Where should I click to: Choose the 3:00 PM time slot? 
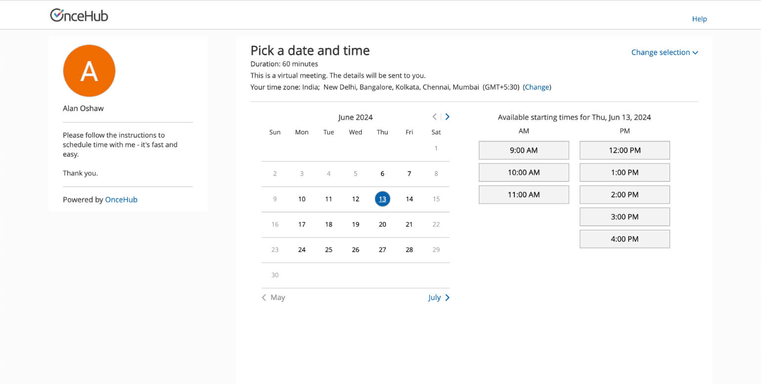click(x=624, y=216)
